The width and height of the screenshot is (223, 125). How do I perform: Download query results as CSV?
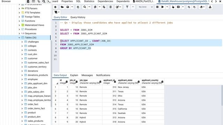tap(210, 7)
